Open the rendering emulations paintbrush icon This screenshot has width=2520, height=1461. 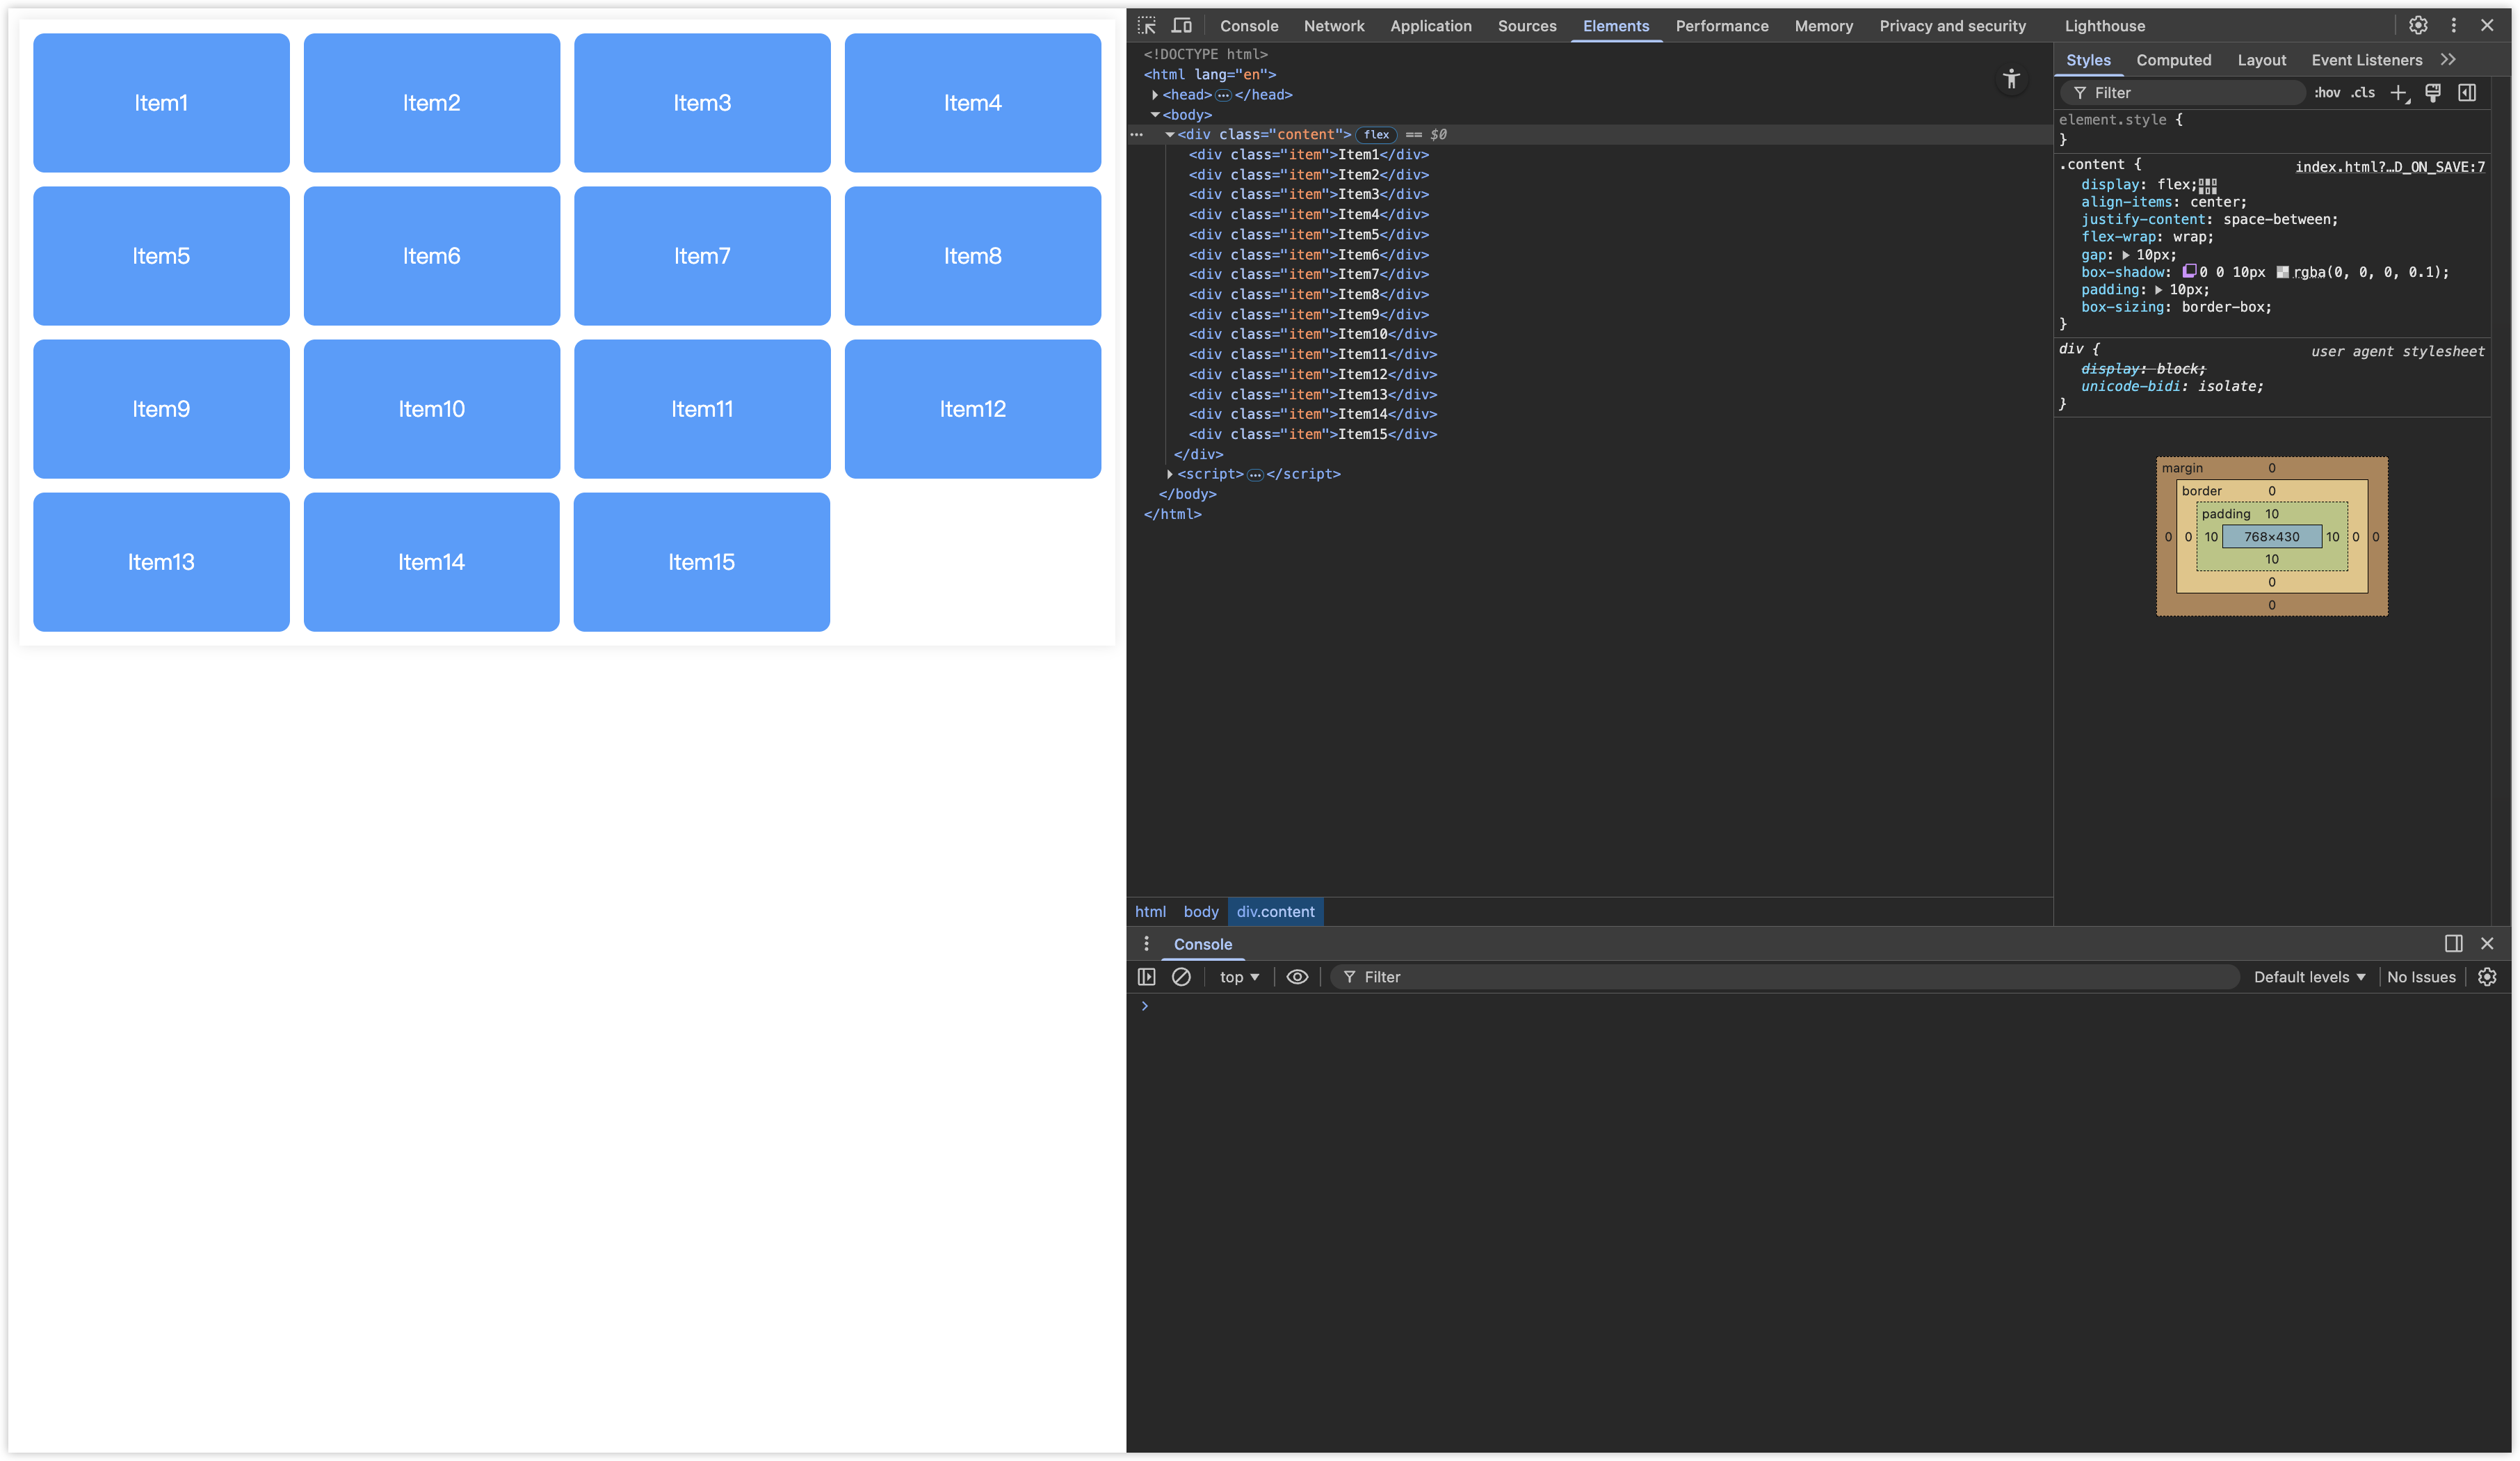tap(2433, 93)
